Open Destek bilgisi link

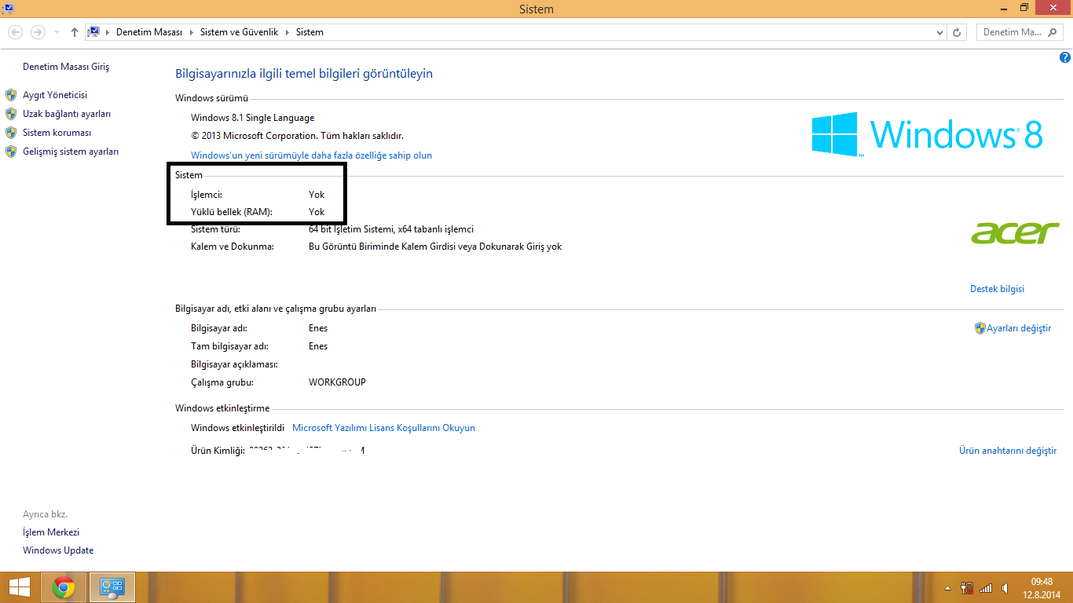(997, 289)
